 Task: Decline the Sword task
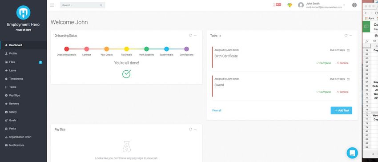pyautogui.click(x=342, y=92)
